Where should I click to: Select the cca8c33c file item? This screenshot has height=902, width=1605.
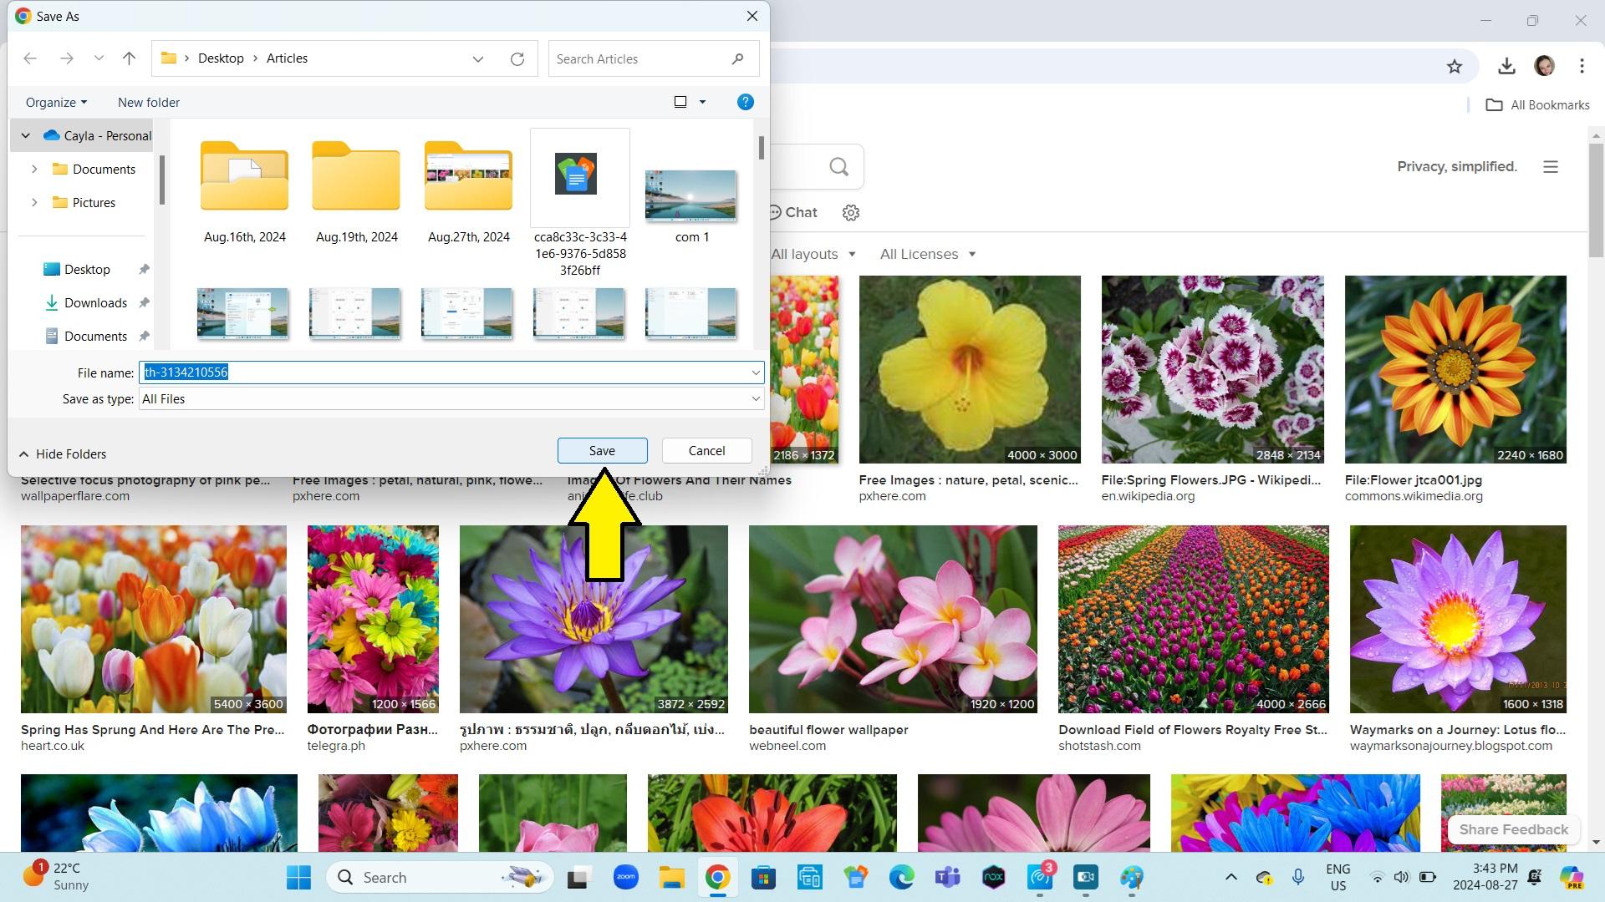pos(580,205)
